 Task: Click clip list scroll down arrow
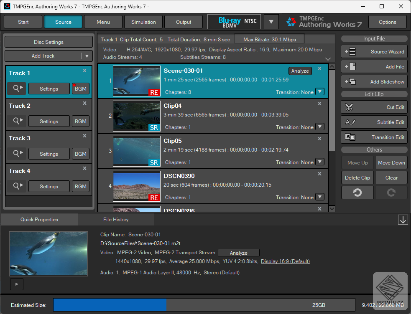click(332, 208)
